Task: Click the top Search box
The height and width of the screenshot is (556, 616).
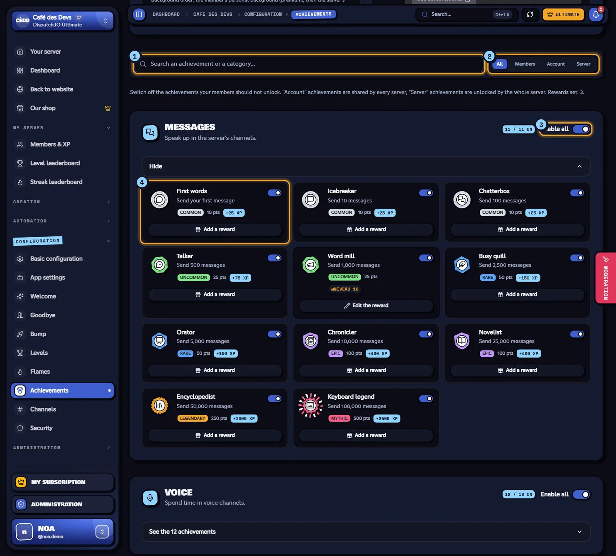Action: (467, 15)
